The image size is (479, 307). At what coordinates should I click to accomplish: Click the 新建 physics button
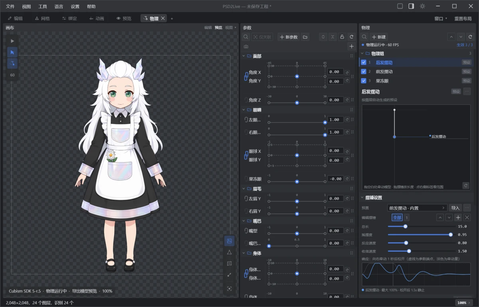(x=378, y=37)
